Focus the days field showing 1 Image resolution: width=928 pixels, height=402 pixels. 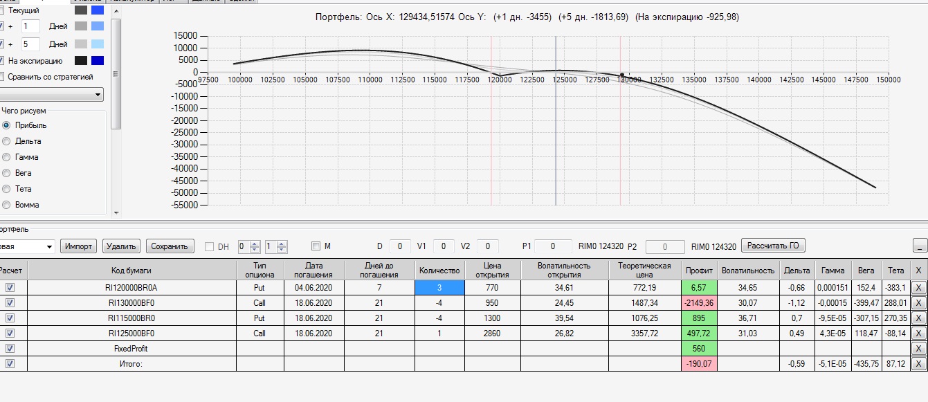coord(30,26)
